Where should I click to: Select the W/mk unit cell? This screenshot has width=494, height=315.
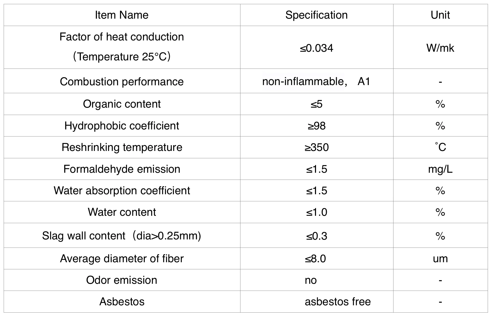pyautogui.click(x=440, y=48)
